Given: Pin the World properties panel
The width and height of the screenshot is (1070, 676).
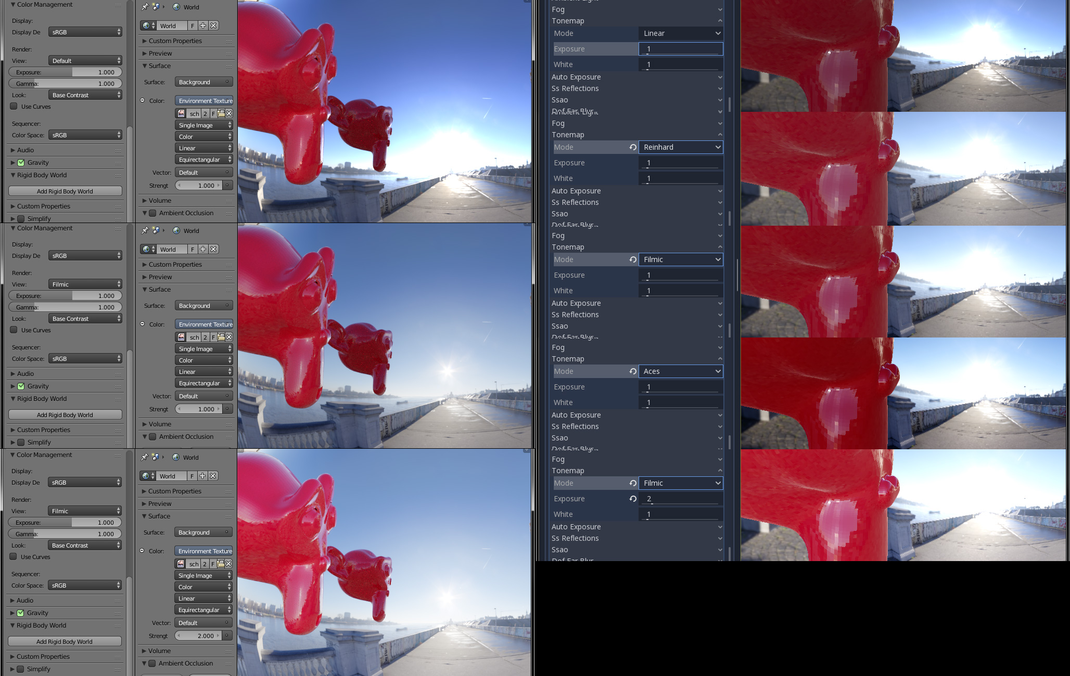Looking at the screenshot, I should (x=145, y=7).
